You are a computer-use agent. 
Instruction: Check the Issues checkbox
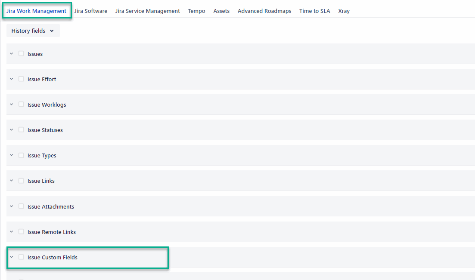[x=21, y=54]
